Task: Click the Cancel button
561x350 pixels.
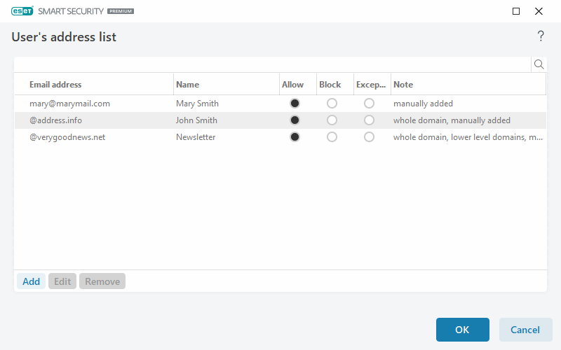Action: pos(525,330)
